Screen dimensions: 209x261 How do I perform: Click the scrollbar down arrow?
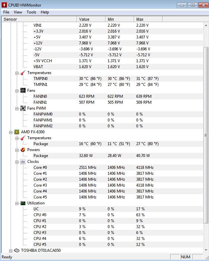point(206,250)
